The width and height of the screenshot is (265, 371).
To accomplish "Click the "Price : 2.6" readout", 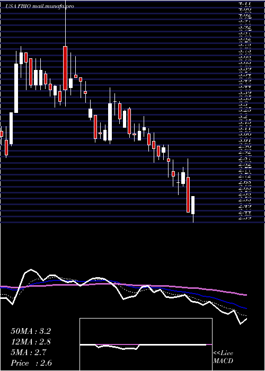I will 31,363.
